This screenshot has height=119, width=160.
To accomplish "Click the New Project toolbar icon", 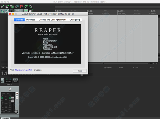I will coord(2,7).
